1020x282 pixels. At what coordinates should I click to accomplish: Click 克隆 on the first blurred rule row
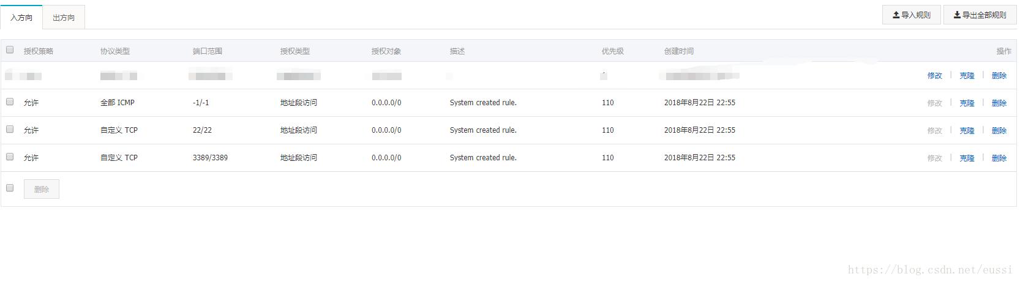pos(967,76)
